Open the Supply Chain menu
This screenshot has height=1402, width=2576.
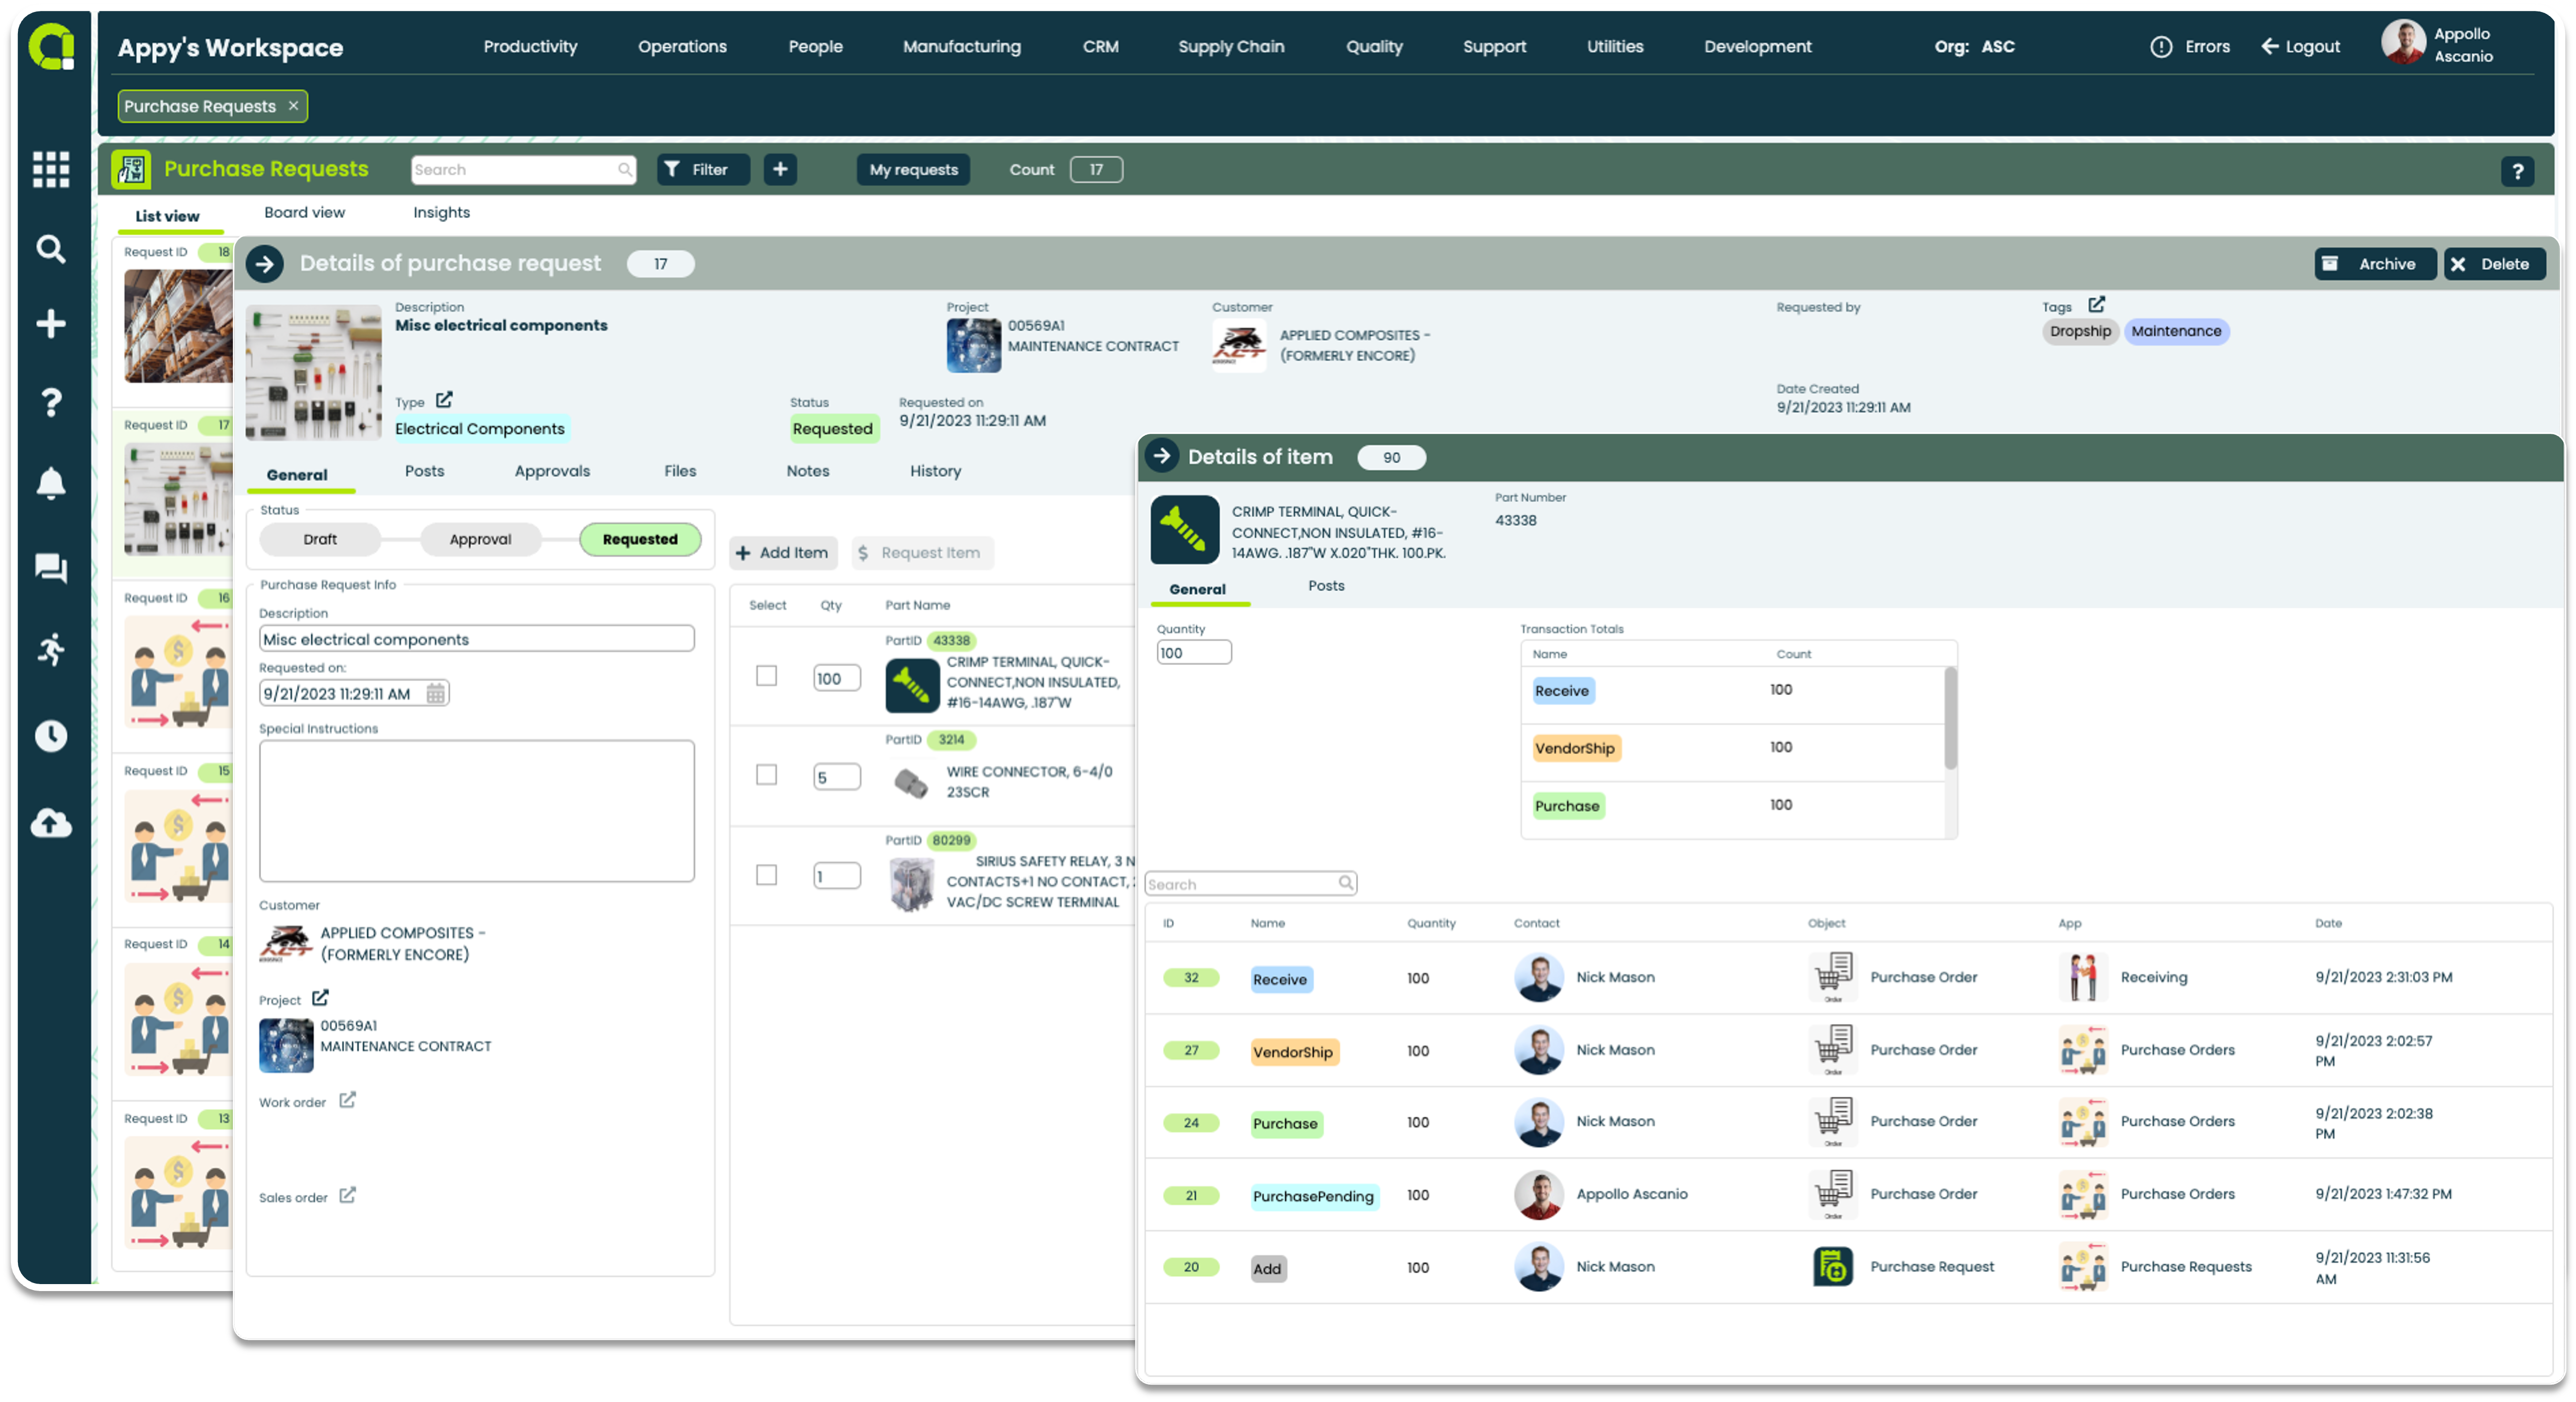(1230, 46)
